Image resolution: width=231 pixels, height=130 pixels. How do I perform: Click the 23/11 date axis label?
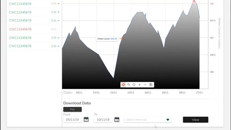(x=131, y=92)
